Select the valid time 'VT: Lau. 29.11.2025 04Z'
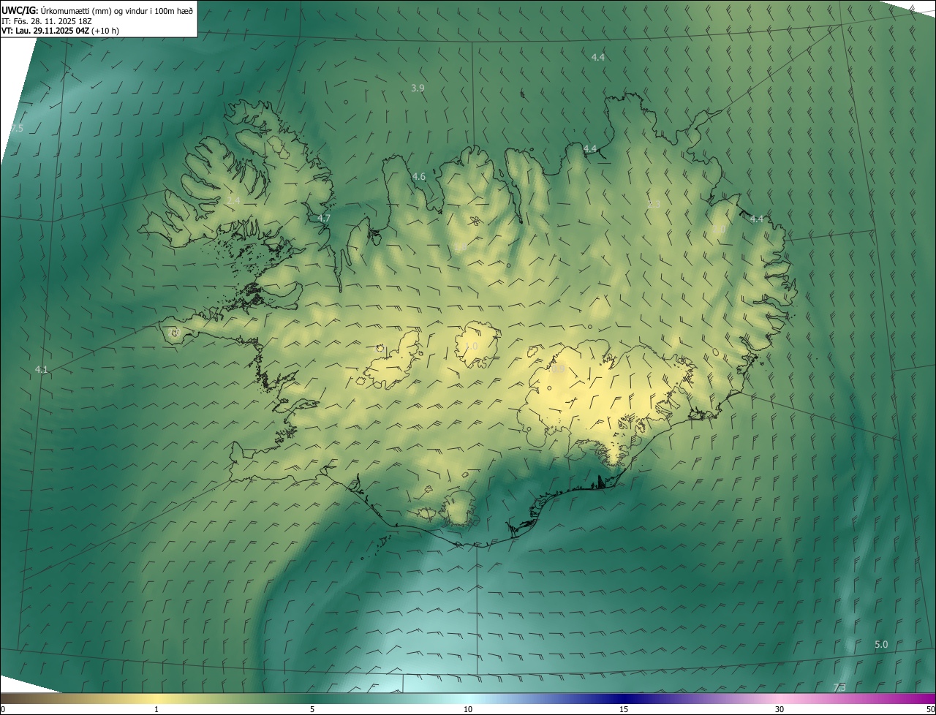 pos(45,31)
